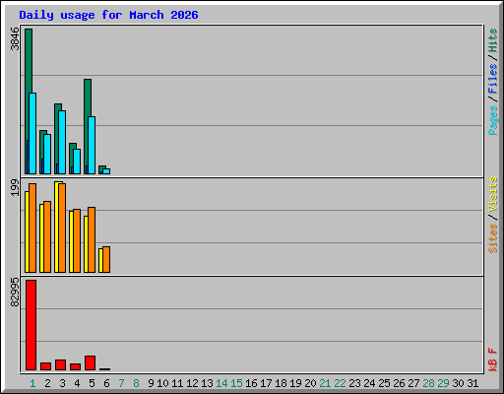Viewport: 504px width, 394px height.
Task: Click the 'Hits' legend label
Action: (492, 40)
